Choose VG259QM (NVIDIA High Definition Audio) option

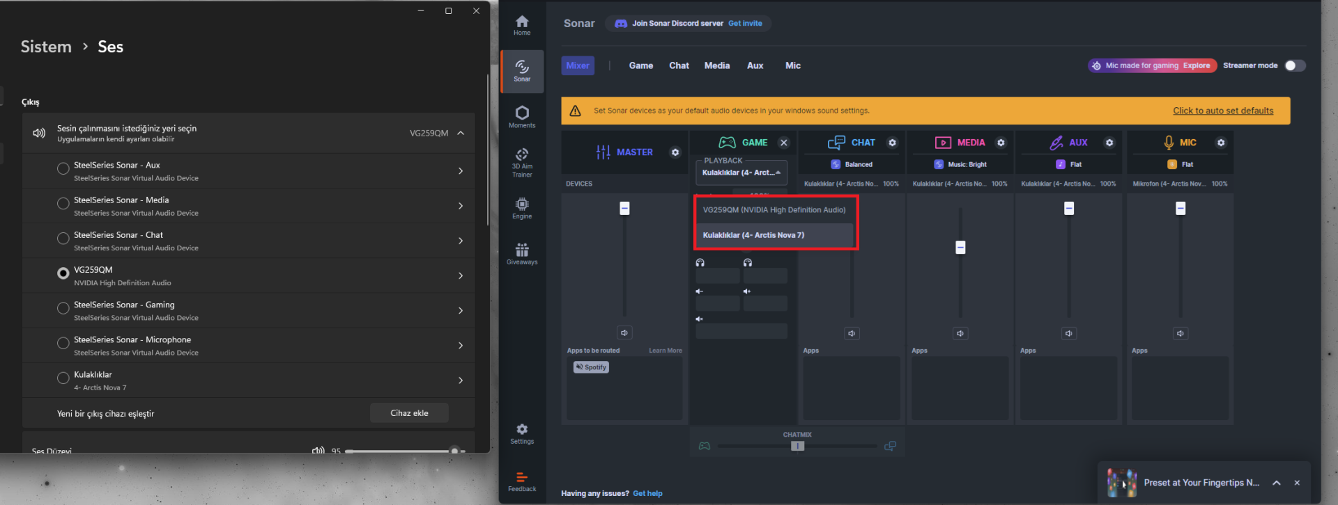(x=774, y=210)
